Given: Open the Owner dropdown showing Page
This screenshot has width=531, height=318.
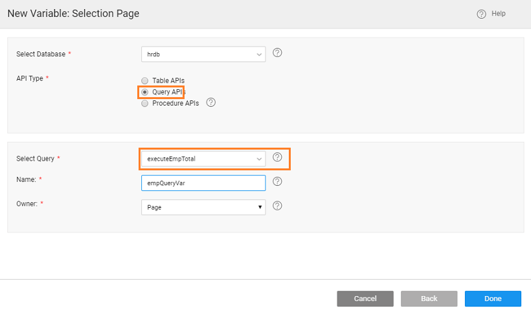Looking at the screenshot, I should click(x=203, y=207).
